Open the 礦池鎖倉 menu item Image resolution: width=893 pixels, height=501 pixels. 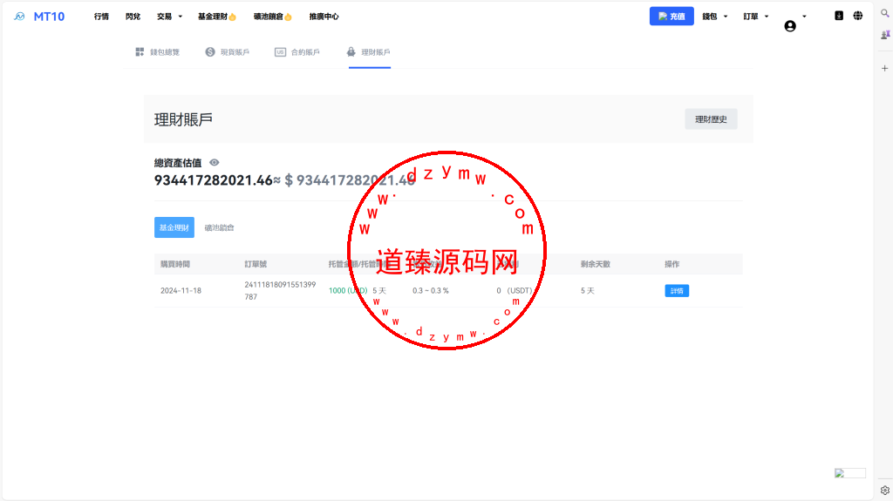[x=272, y=17]
